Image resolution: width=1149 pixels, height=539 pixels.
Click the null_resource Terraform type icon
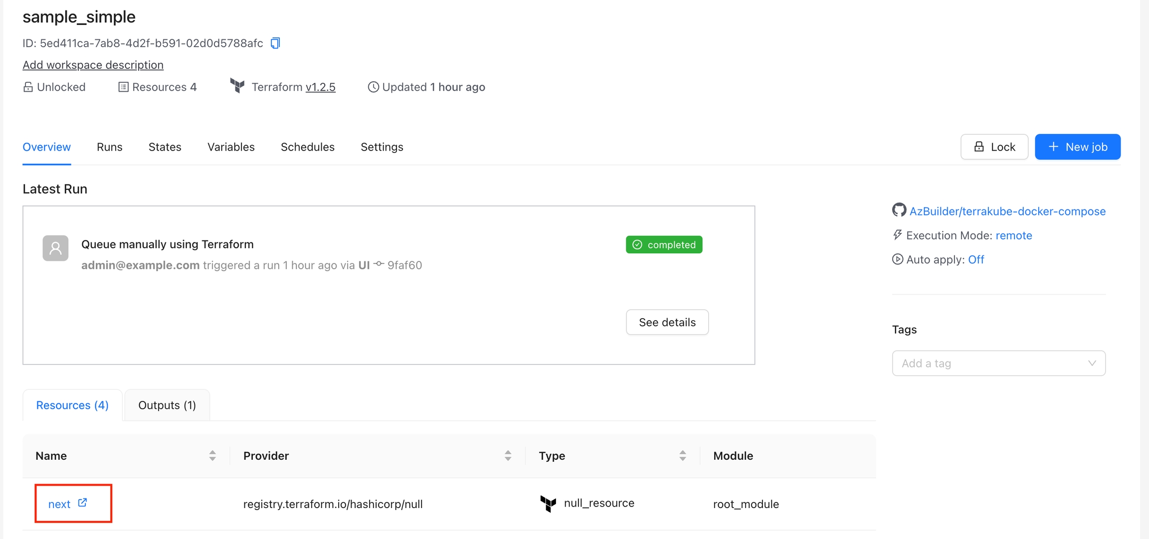[548, 503]
